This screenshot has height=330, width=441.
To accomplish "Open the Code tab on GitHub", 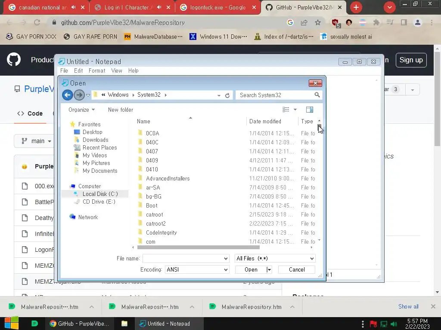I will 30,113.
